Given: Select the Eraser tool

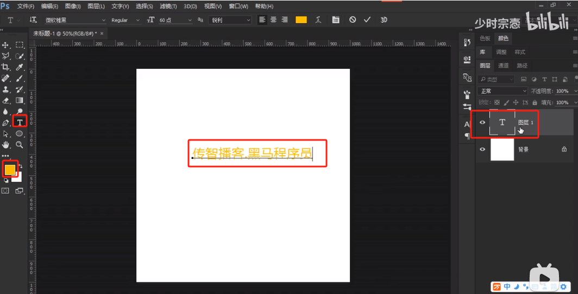Looking at the screenshot, I should 5,100.
